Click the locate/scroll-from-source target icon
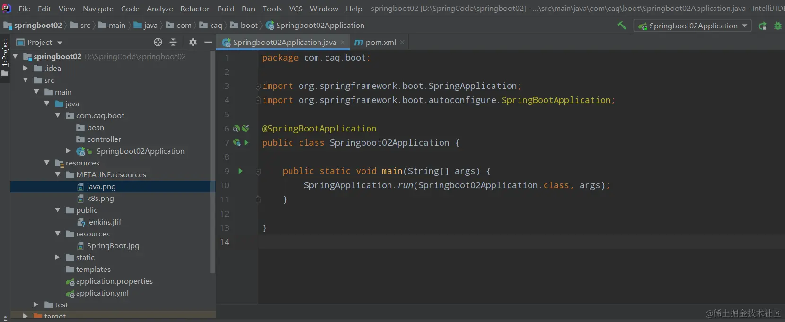This screenshot has height=322, width=785. click(158, 42)
